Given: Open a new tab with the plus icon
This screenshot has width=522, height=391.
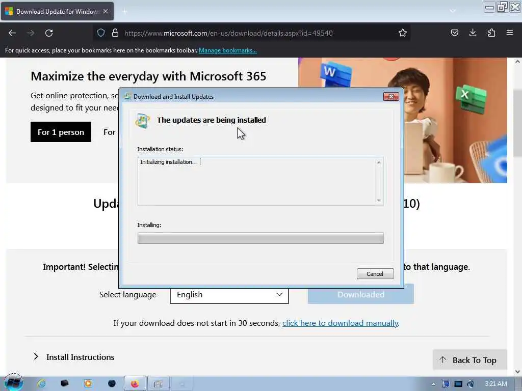Looking at the screenshot, I should (x=125, y=12).
